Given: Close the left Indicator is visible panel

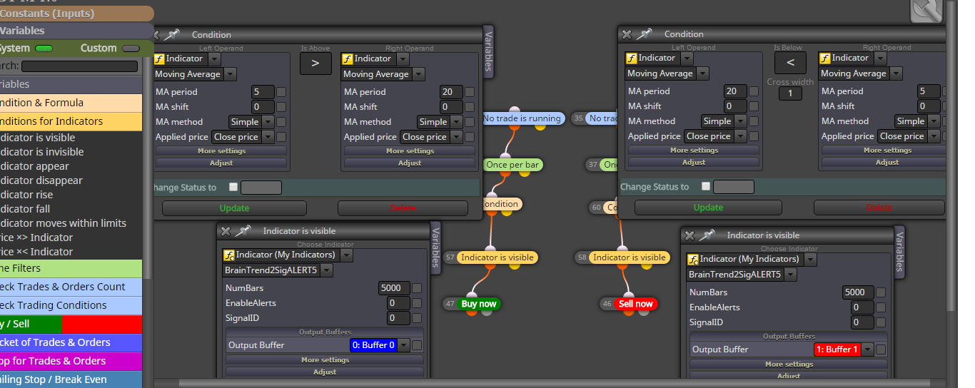Looking at the screenshot, I should (225, 231).
